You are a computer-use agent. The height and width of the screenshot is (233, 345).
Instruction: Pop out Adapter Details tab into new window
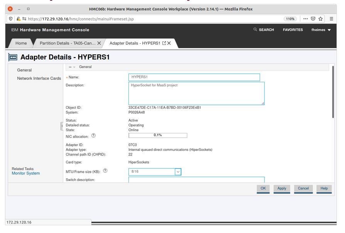tap(164, 43)
